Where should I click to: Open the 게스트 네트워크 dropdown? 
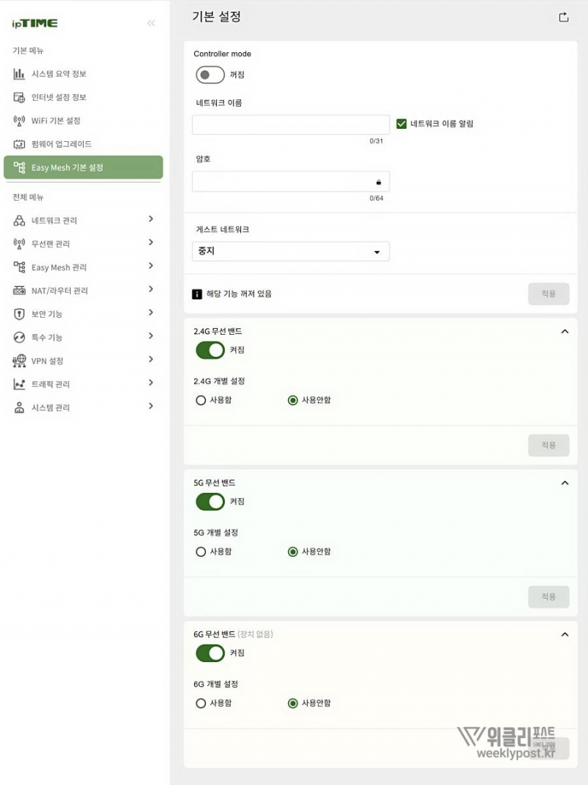click(x=291, y=252)
